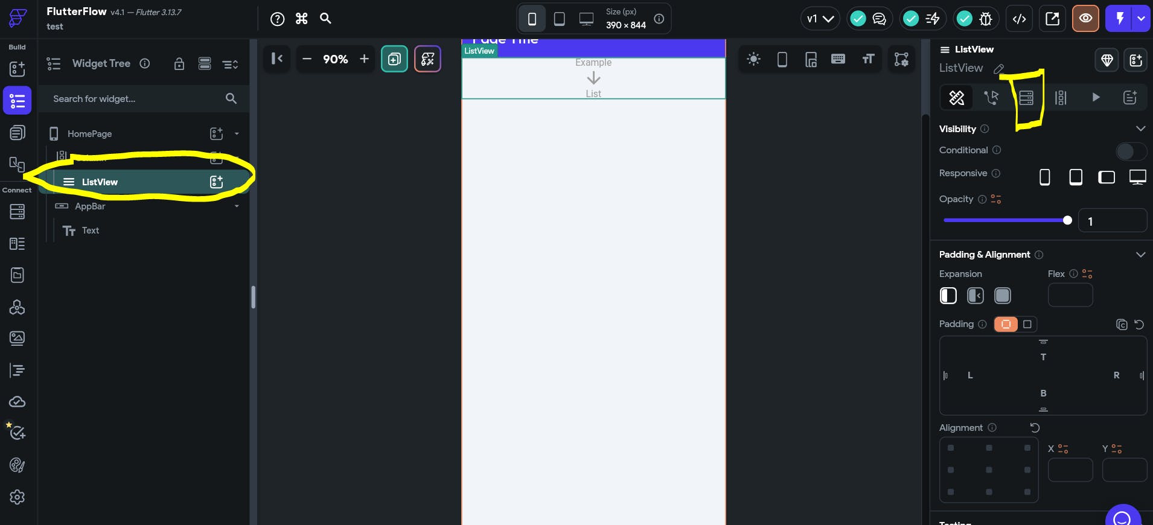Open the debug bug icon

[986, 19]
